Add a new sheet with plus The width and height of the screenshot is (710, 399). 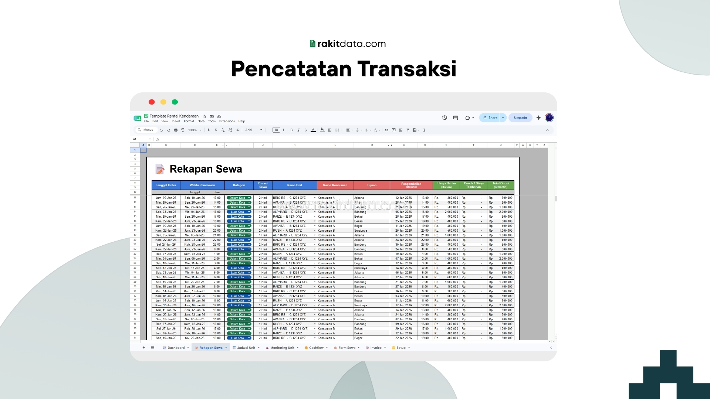144,348
